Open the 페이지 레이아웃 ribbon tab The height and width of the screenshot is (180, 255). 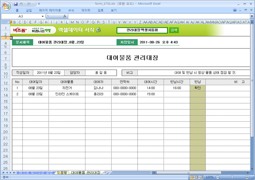(x=50, y=10)
